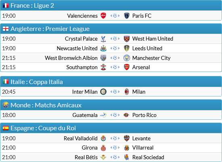Screen dimensions: 222x162
Task: Open the Newcastle United team link
Action: (77, 48)
